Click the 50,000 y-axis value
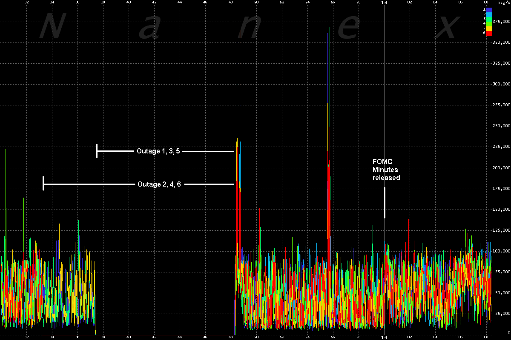 click(x=503, y=292)
